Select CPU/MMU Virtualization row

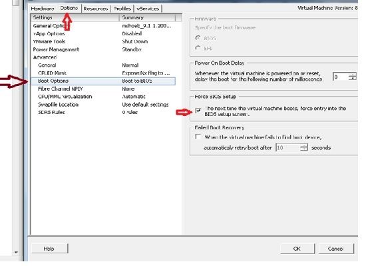click(103, 97)
